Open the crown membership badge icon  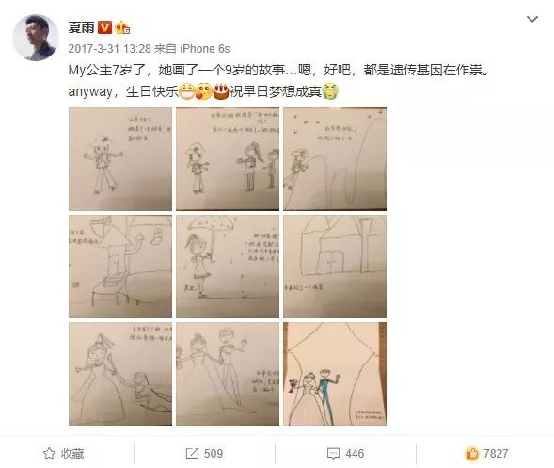122,27
